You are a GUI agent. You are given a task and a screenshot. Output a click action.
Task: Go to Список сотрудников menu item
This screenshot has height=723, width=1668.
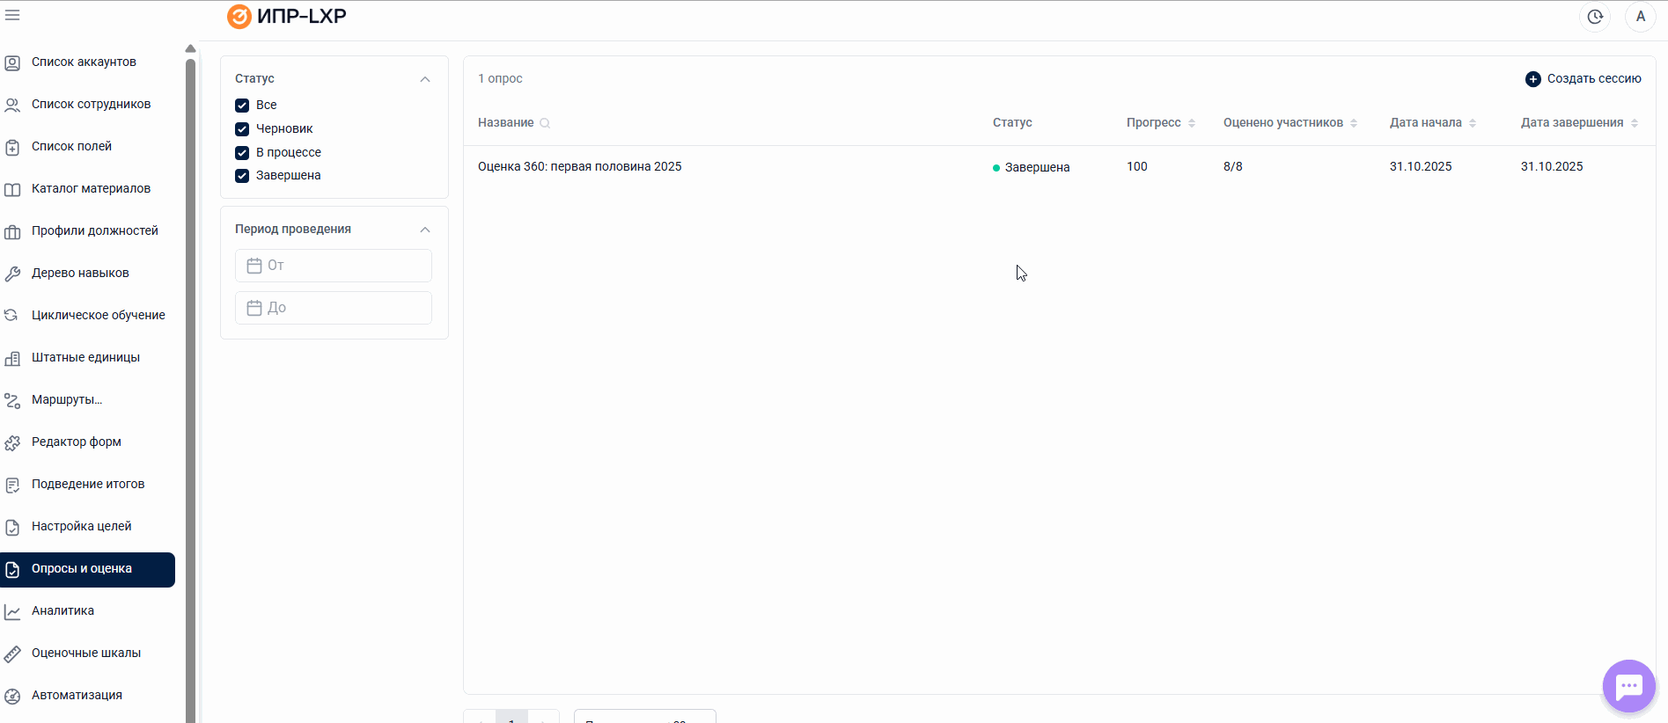[x=91, y=104]
